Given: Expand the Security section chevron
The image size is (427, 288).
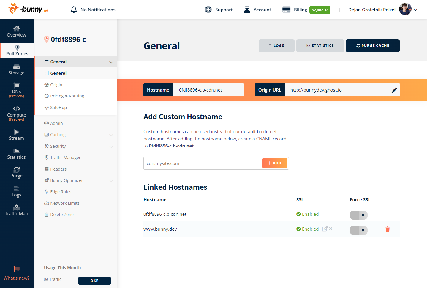Looking at the screenshot, I should point(111,147).
